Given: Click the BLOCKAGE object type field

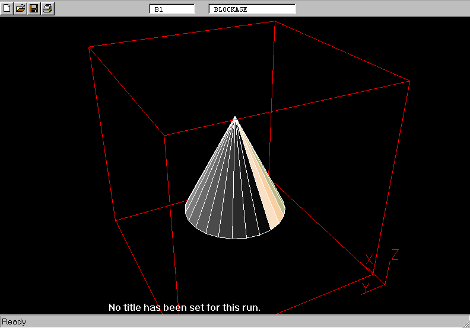Looking at the screenshot, I should coord(252,9).
